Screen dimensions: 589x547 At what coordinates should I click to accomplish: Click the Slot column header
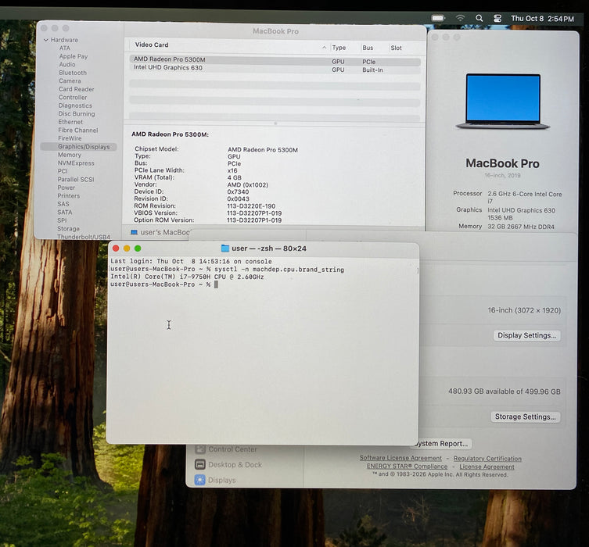[x=396, y=48]
